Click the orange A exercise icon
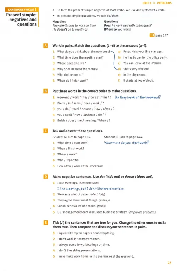The image size is (177, 271). (x=46, y=46)
